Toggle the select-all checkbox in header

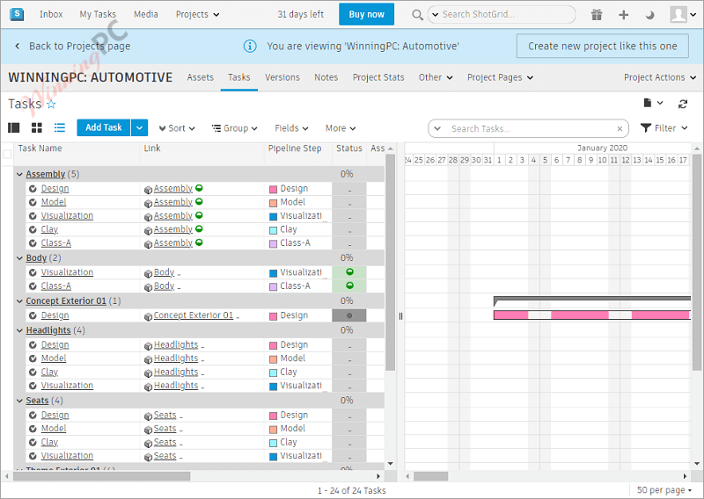[x=7, y=155]
